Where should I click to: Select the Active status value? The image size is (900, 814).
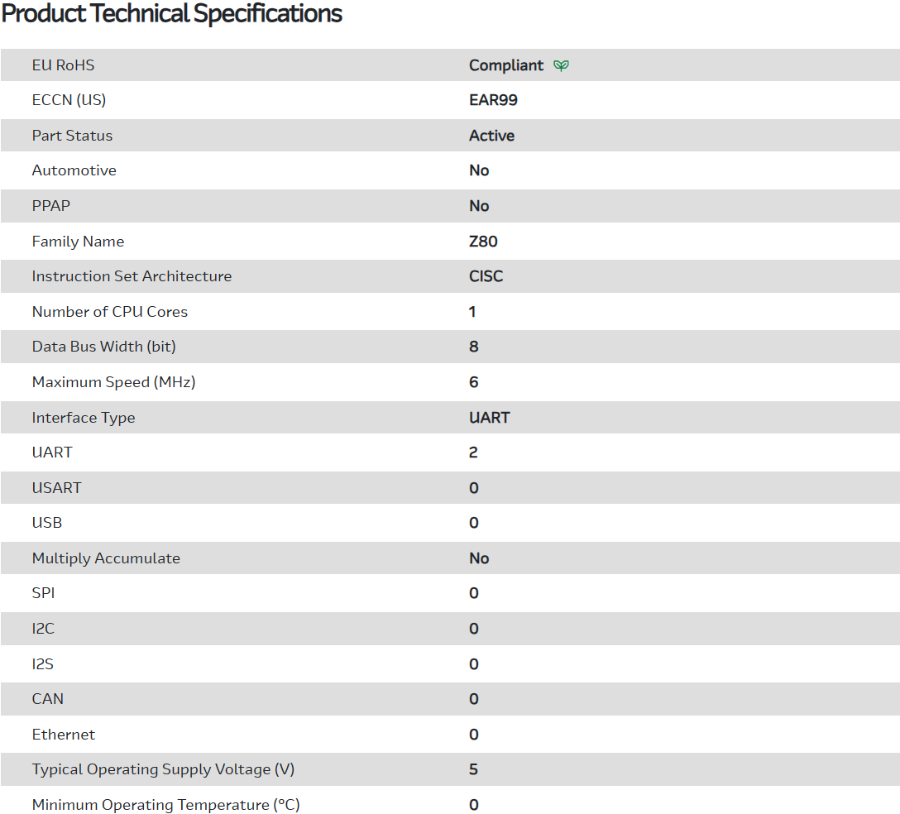click(491, 136)
